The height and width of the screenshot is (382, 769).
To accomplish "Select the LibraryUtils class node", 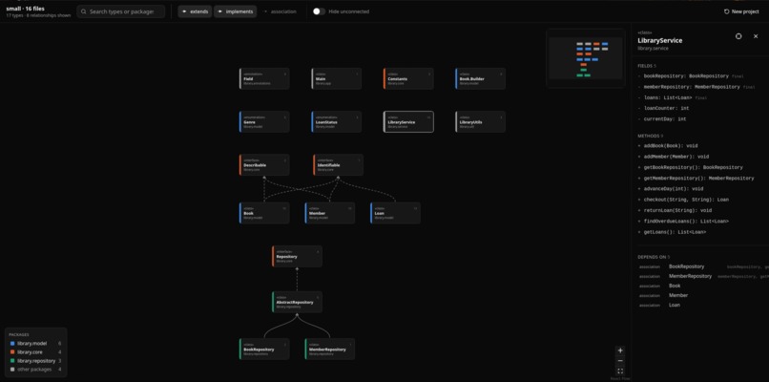I will pos(480,122).
